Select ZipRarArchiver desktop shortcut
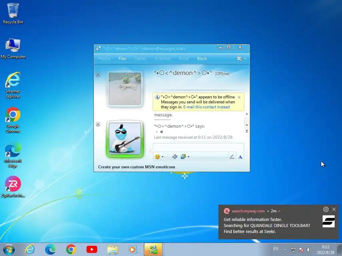 tap(13, 187)
